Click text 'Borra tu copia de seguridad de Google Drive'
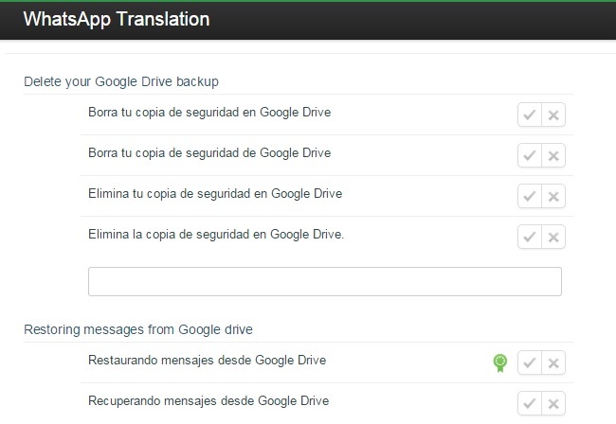The height and width of the screenshot is (424, 616). [x=209, y=153]
